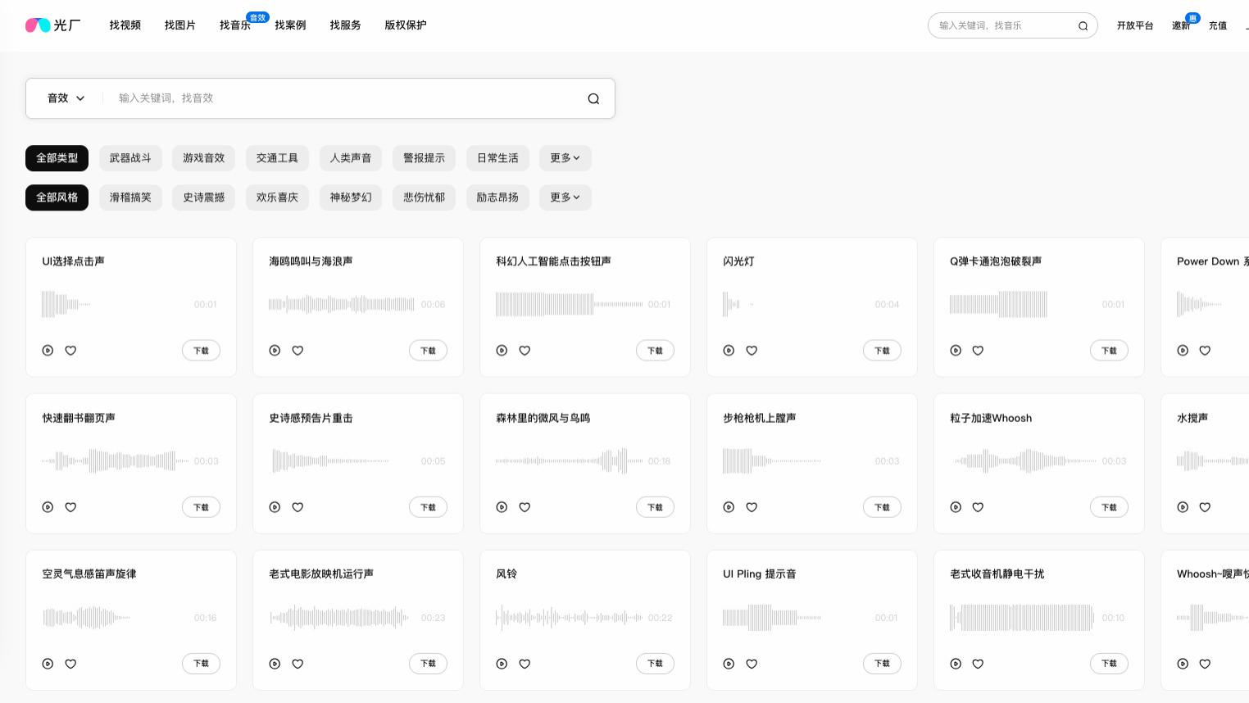The width and height of the screenshot is (1249, 703).
Task: Filter by 游戏音效 type
Action: 204,158
